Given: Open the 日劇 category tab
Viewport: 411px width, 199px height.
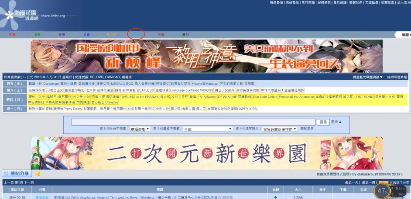Looking at the screenshot, I should click(x=87, y=34).
